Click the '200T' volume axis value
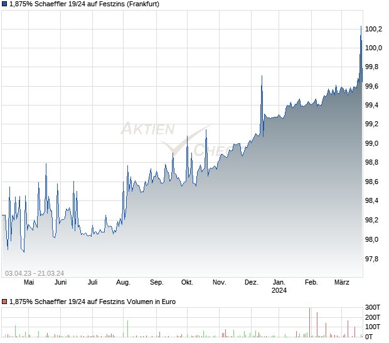 [373, 317]
